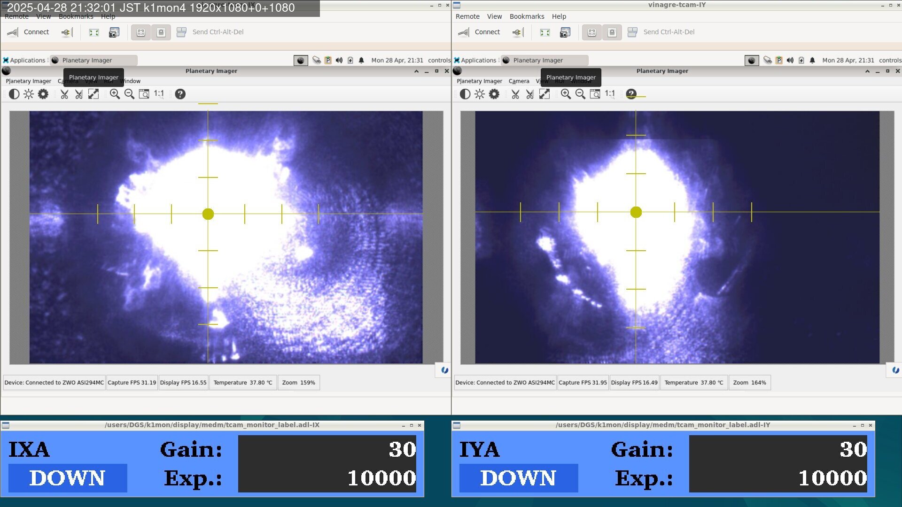Click the Capture FPS 31.95 status entry
902x507 pixels.
[583, 383]
